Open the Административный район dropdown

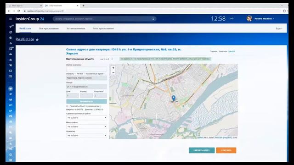[x=86, y=118]
